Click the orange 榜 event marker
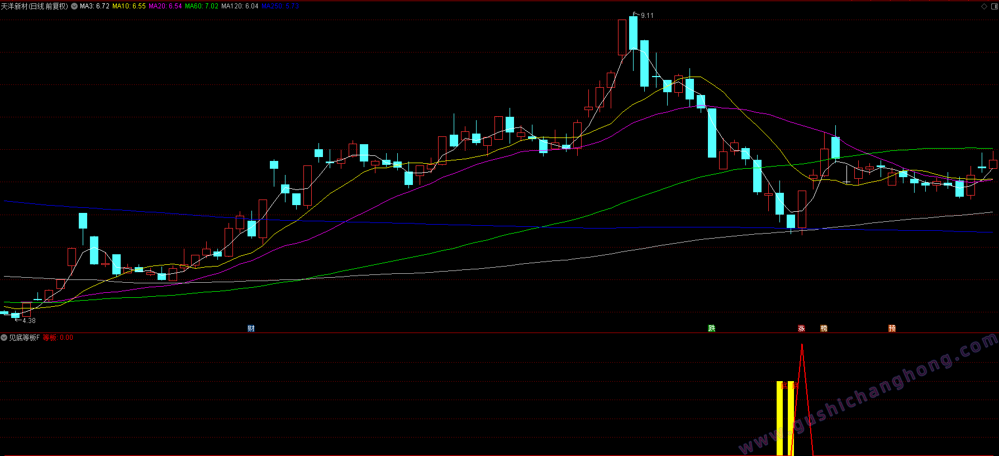This screenshot has width=999, height=456. point(824,329)
